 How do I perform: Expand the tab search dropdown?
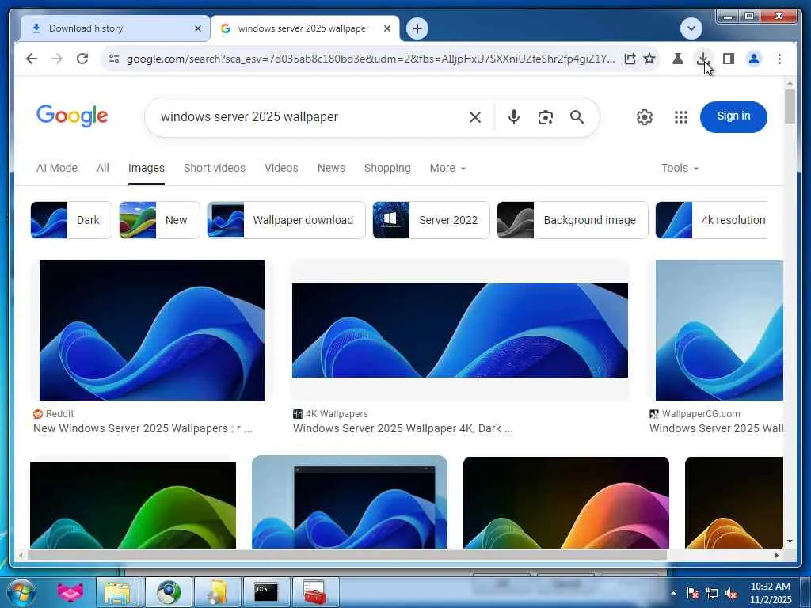691,28
